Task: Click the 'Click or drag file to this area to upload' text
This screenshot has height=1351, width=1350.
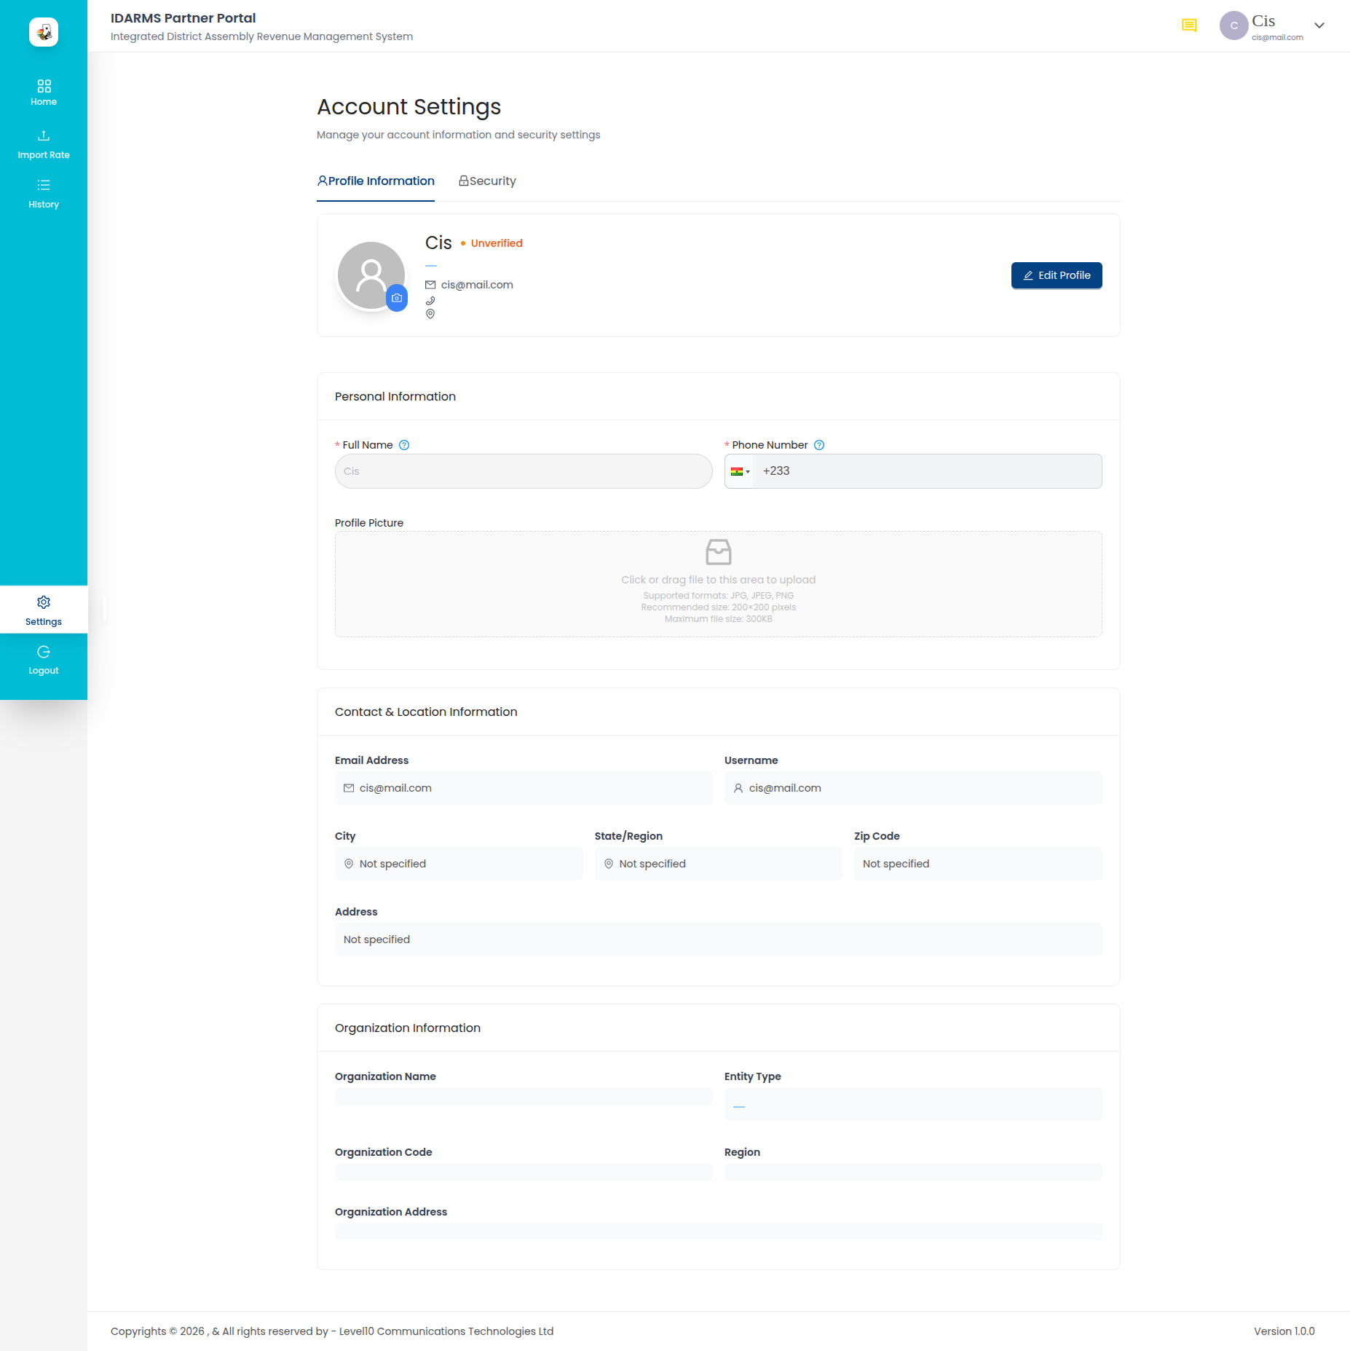Action: click(719, 580)
